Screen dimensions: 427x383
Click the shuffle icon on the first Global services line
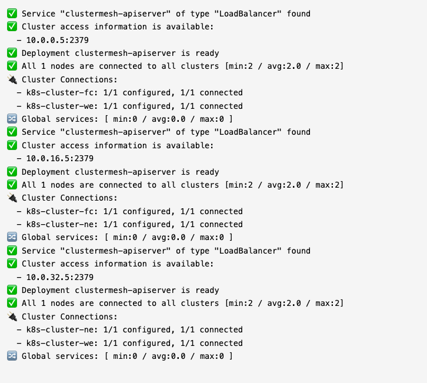point(12,119)
